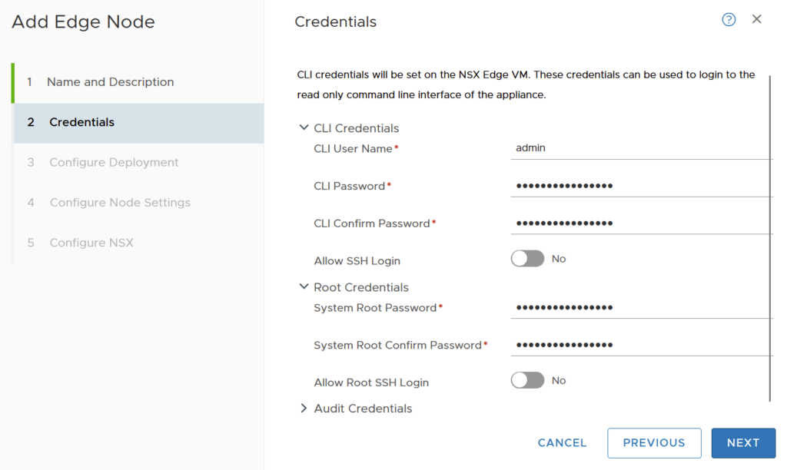Image resolution: width=787 pixels, height=470 pixels.
Task: Select the Configure NSX step
Action: [91, 243]
